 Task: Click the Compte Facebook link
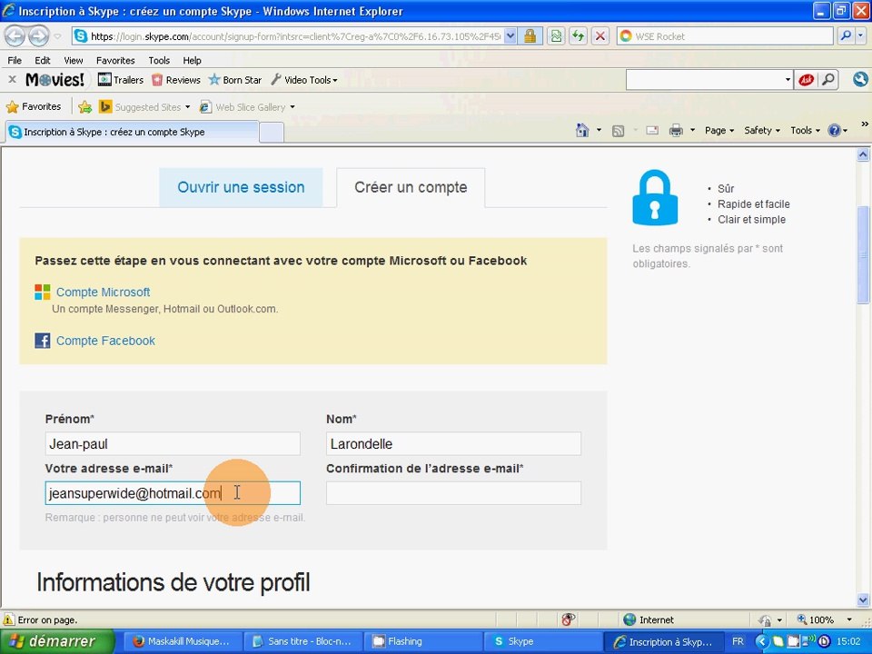pyautogui.click(x=105, y=341)
